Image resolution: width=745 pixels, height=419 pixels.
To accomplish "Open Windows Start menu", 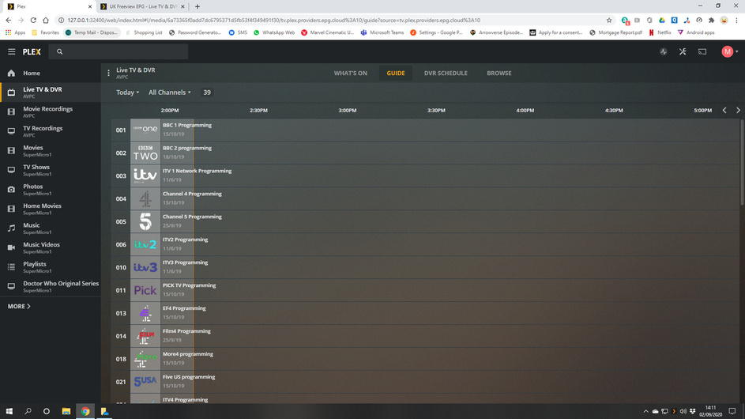I will pyautogui.click(x=9, y=411).
